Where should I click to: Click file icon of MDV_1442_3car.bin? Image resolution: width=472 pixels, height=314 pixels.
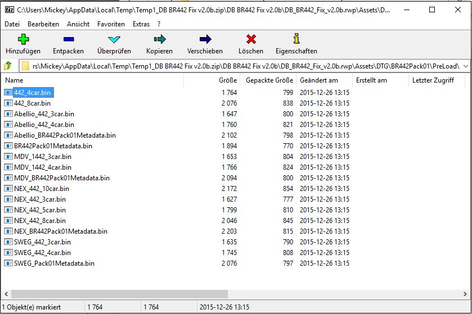[x=8, y=157]
